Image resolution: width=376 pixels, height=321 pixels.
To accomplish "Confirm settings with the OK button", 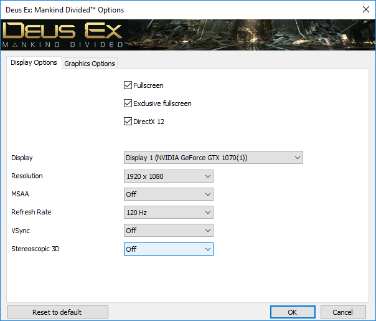I will [293, 312].
